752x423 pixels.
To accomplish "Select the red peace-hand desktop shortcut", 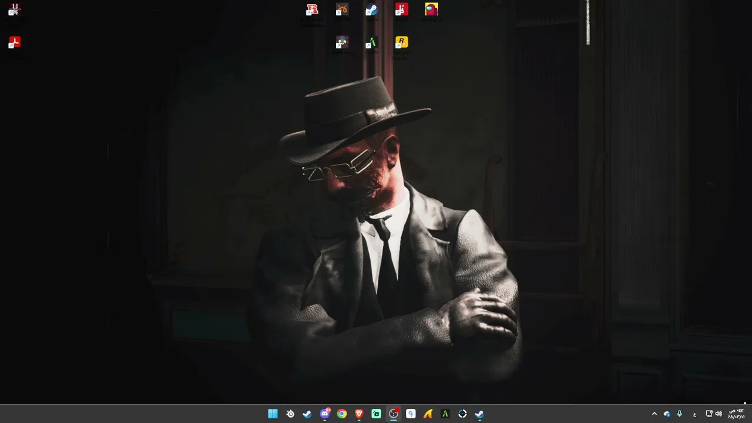I will 401,9.
